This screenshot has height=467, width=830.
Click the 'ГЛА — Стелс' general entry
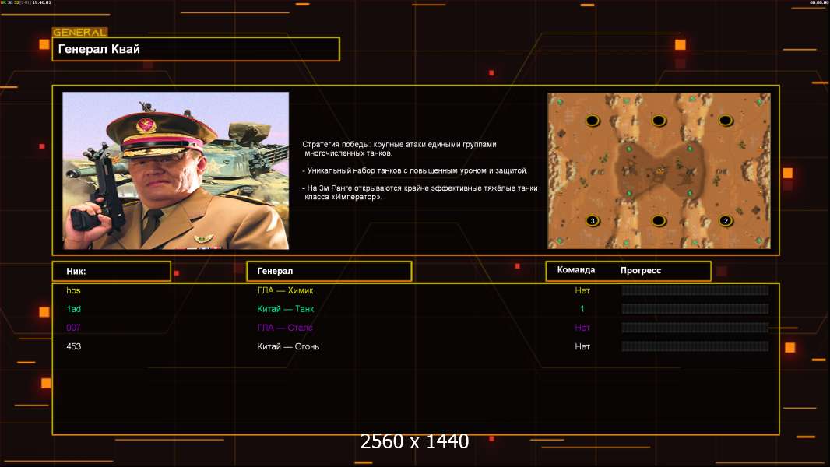tap(285, 328)
